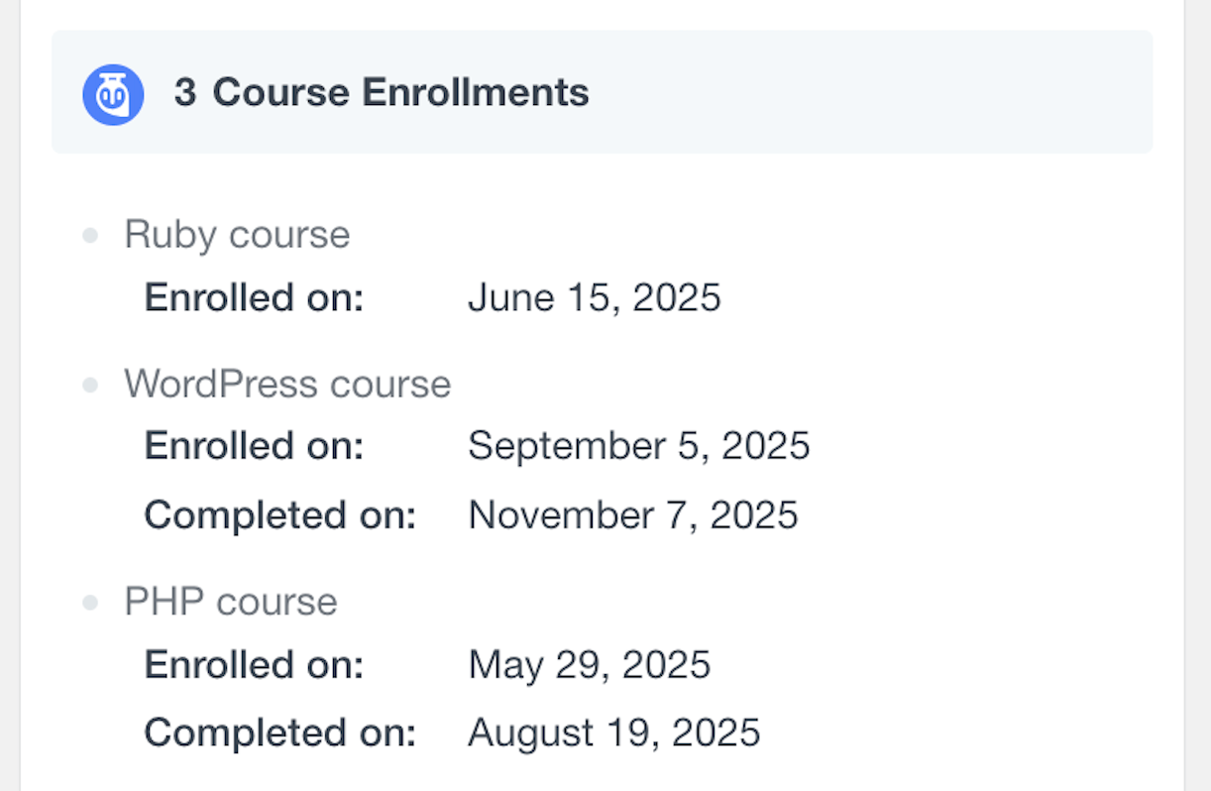
Task: Click the June 15, 2025 enrollment date
Action: (594, 296)
